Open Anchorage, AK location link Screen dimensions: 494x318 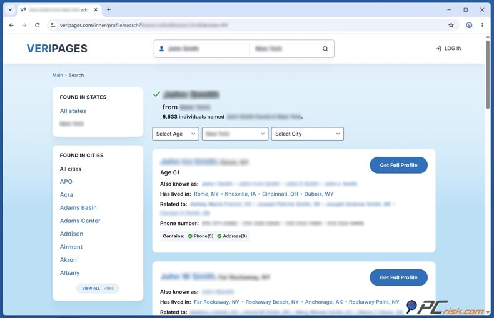click(x=323, y=302)
